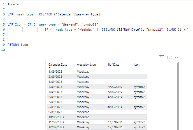This screenshot has width=193, height=130.
Task: Click the "symbol2" string in the formula
Action: point(154,29)
